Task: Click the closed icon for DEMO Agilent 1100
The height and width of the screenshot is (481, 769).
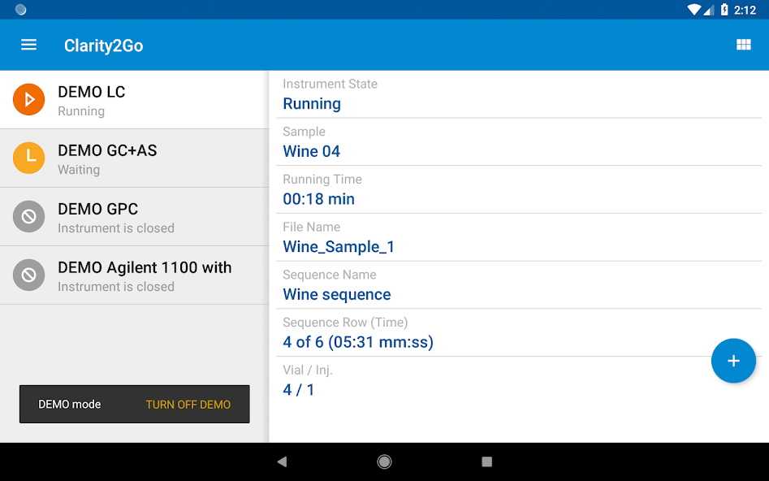Action: click(29, 275)
